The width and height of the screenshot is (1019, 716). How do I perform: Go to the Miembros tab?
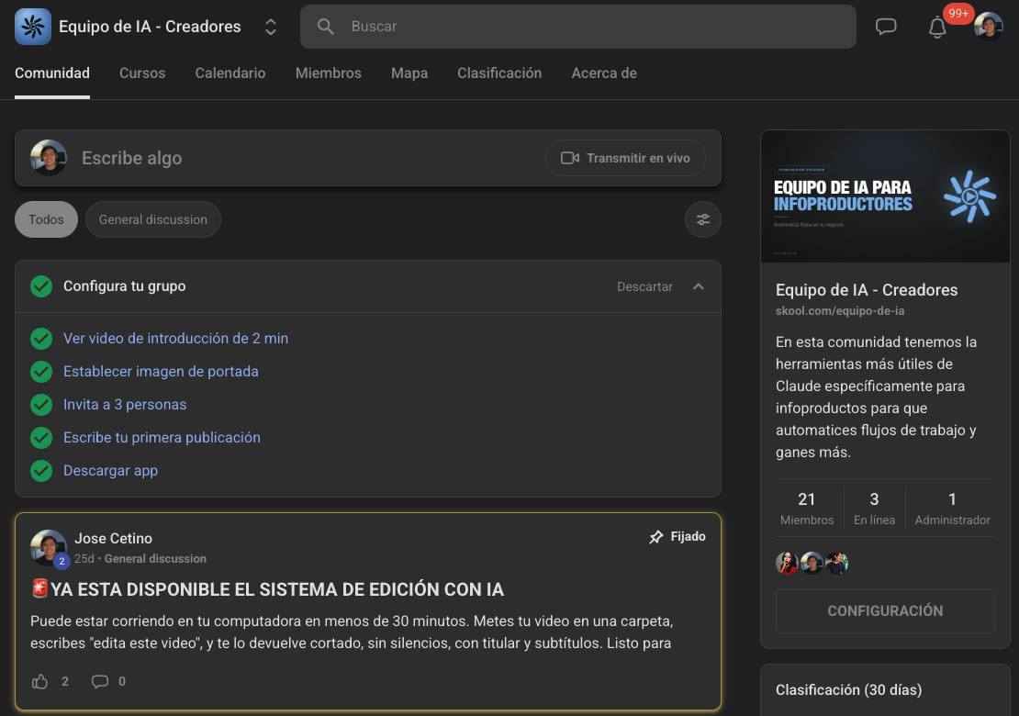point(328,73)
